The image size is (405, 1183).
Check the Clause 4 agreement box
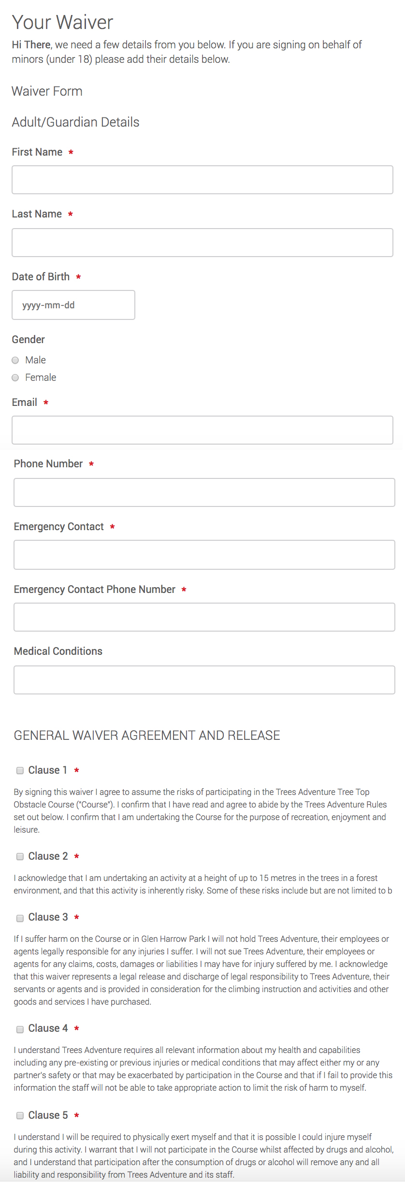(20, 1028)
